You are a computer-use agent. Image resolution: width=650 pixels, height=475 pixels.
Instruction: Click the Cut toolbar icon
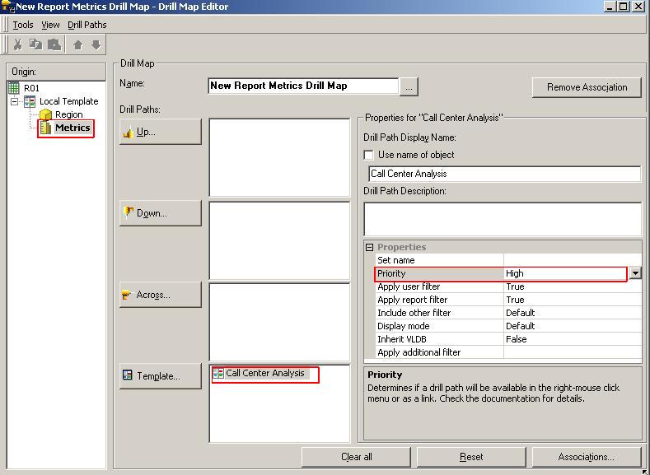coord(17,44)
